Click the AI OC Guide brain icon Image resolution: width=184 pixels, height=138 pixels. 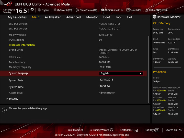(x=102, y=10)
